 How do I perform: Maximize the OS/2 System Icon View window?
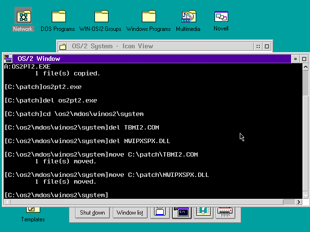click(267, 46)
